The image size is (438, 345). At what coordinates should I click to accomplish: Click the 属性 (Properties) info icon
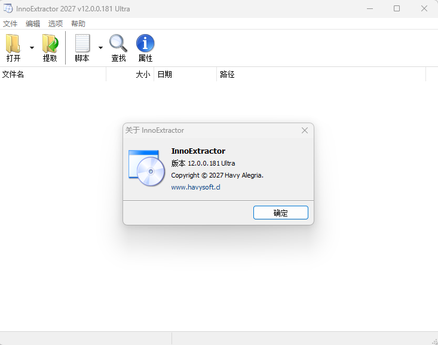145,43
